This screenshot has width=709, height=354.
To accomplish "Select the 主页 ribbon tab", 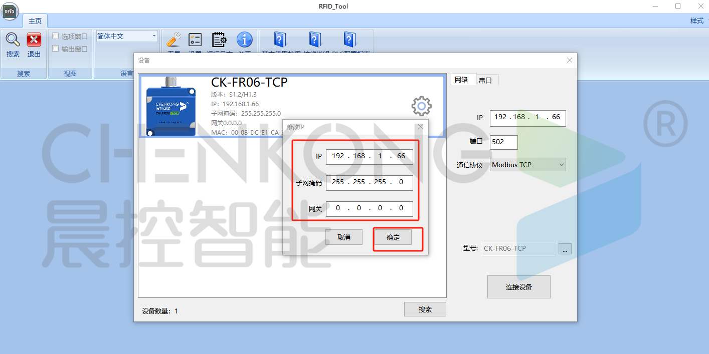I will click(35, 21).
